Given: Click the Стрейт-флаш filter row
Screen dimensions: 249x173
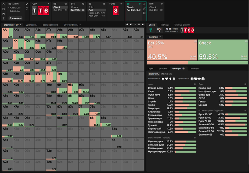Looking at the screenshot, I should point(172,88).
